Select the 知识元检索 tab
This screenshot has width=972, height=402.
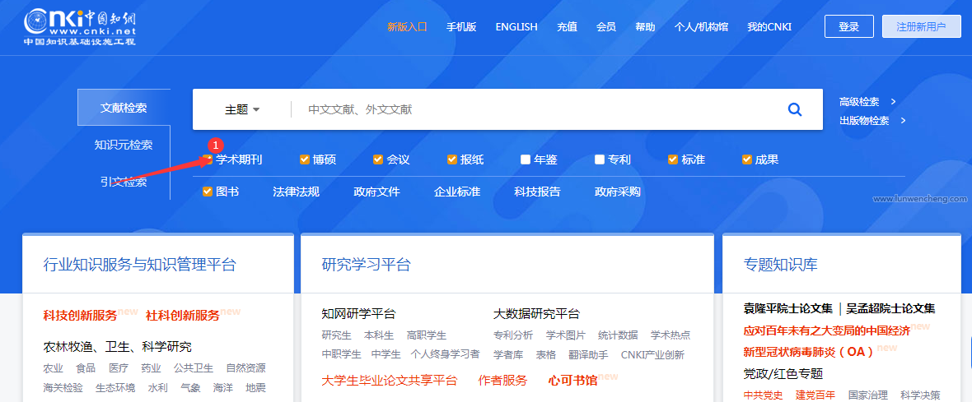(124, 146)
